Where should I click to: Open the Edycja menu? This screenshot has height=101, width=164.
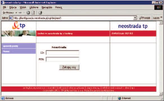tap(13, 7)
